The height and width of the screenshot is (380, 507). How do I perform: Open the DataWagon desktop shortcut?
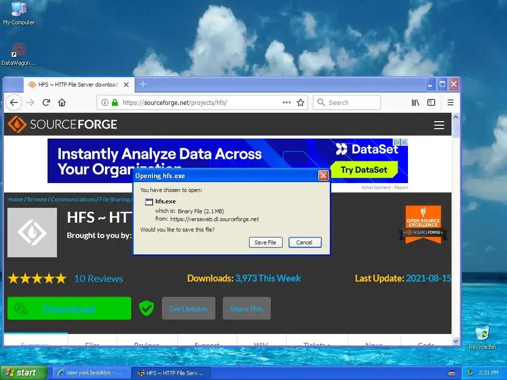19,54
